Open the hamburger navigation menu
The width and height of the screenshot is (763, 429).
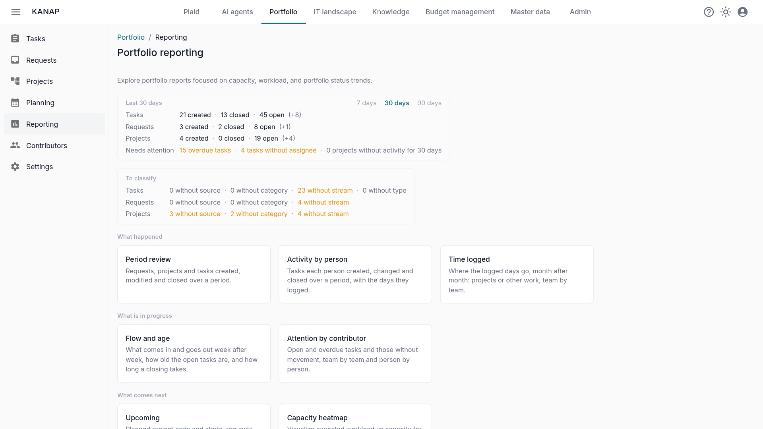click(16, 12)
